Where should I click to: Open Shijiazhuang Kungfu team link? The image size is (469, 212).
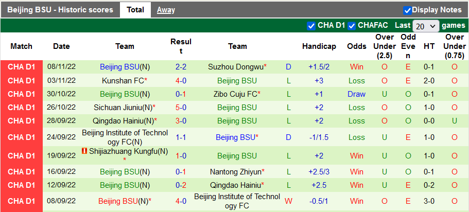click(x=128, y=151)
